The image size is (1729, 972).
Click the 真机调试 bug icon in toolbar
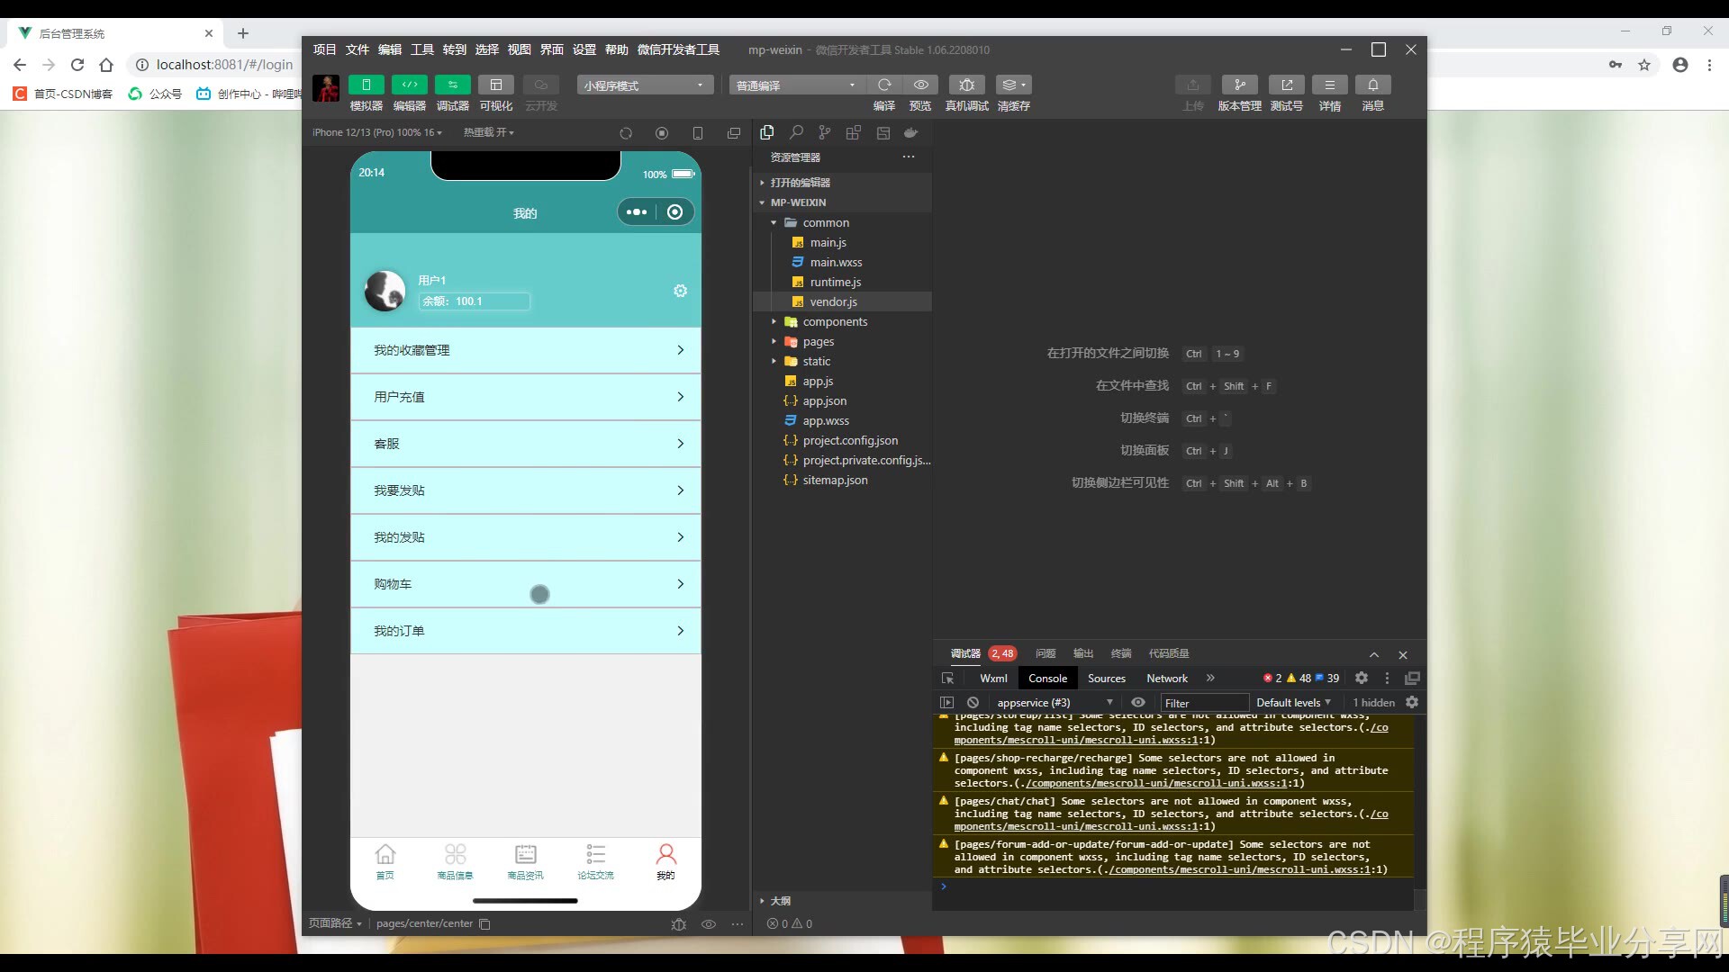pos(966,85)
